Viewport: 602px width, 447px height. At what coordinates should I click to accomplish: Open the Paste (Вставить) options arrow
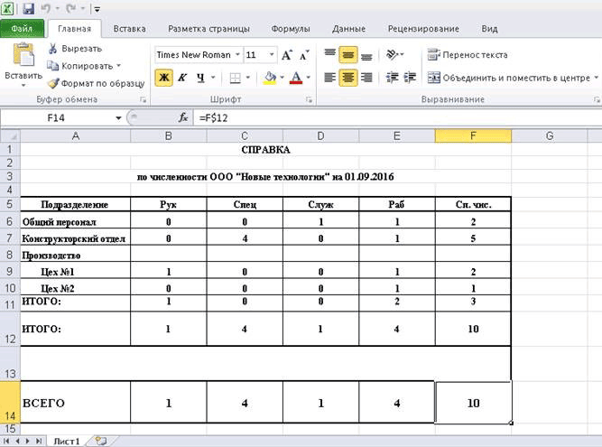[23, 85]
